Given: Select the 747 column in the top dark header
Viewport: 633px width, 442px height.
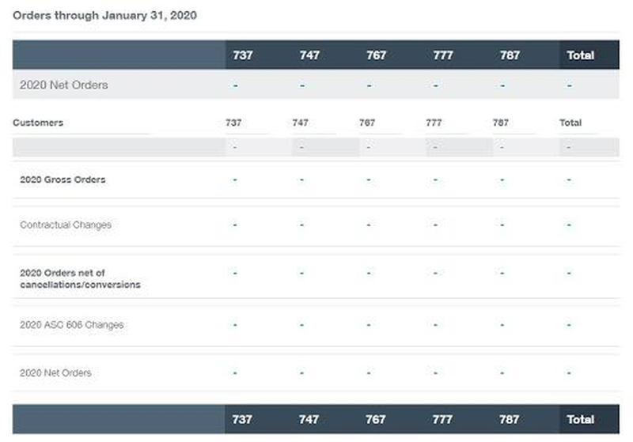Looking at the screenshot, I should tap(309, 55).
